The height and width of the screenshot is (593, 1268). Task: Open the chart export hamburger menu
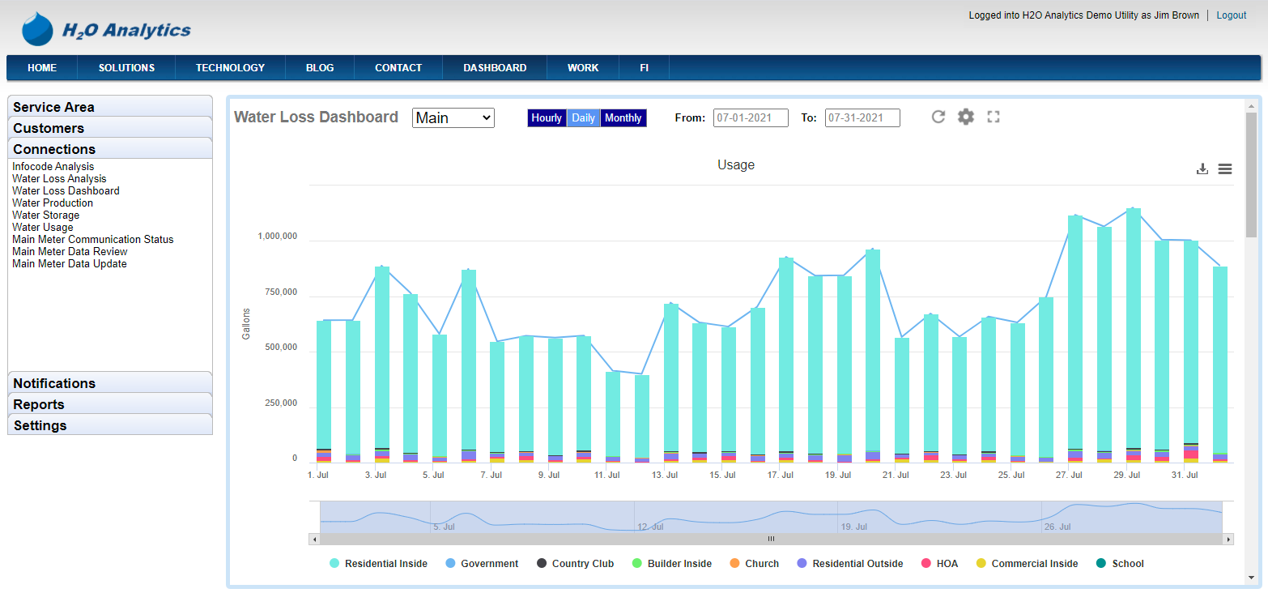point(1225,169)
